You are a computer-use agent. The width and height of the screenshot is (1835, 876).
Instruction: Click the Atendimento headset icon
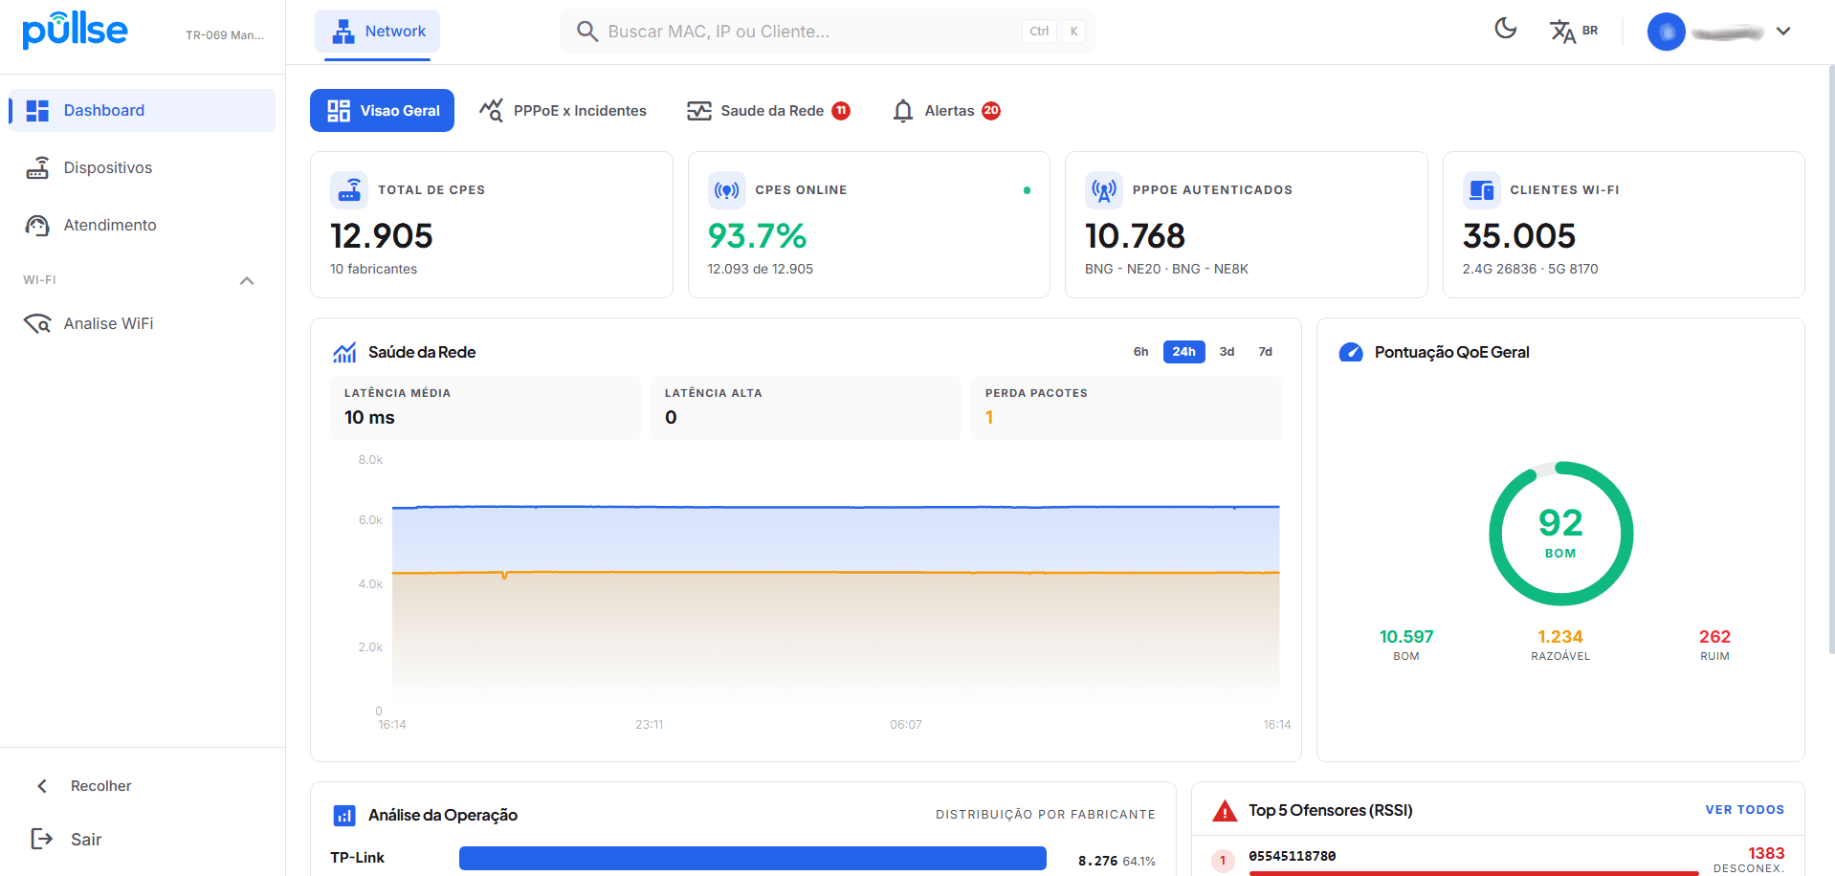coord(37,226)
